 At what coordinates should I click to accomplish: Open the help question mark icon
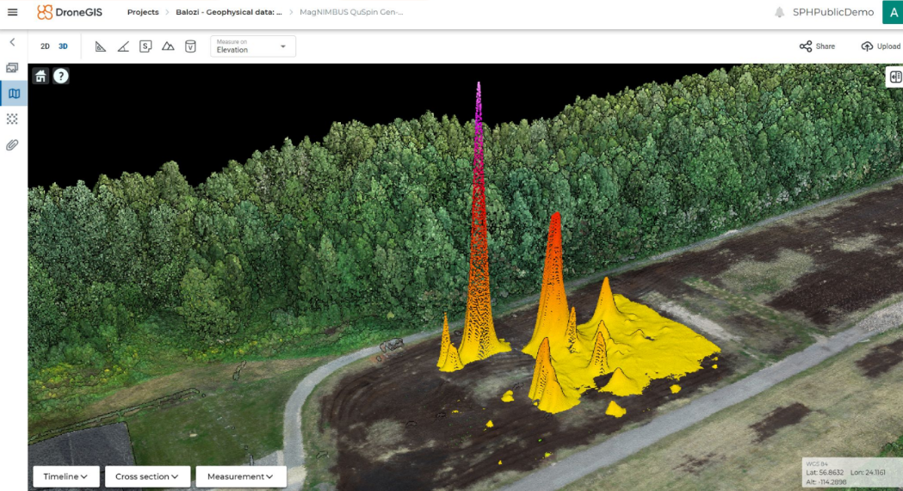61,76
